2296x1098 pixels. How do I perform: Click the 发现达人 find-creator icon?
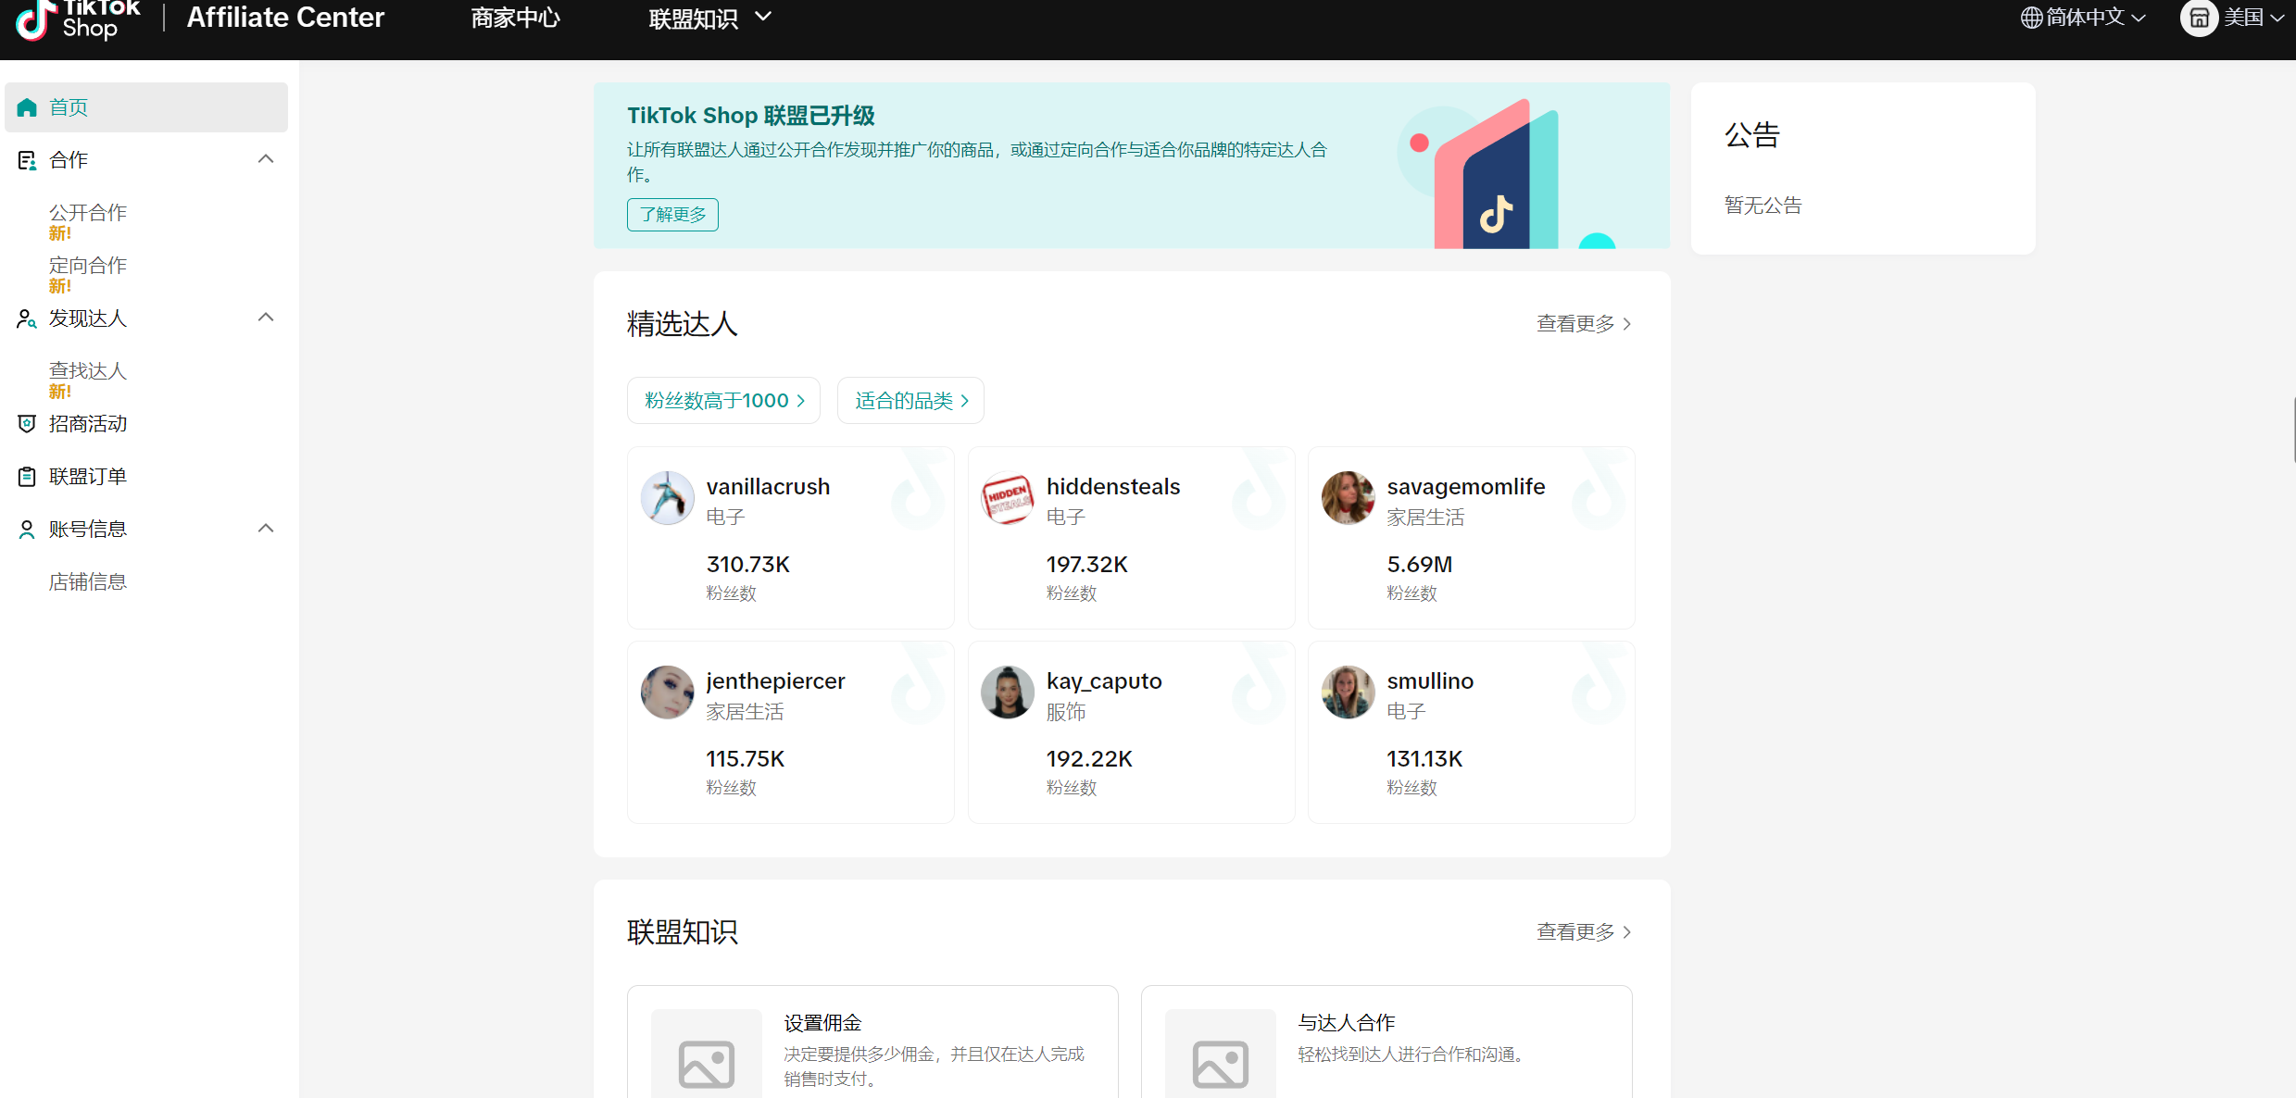27,318
